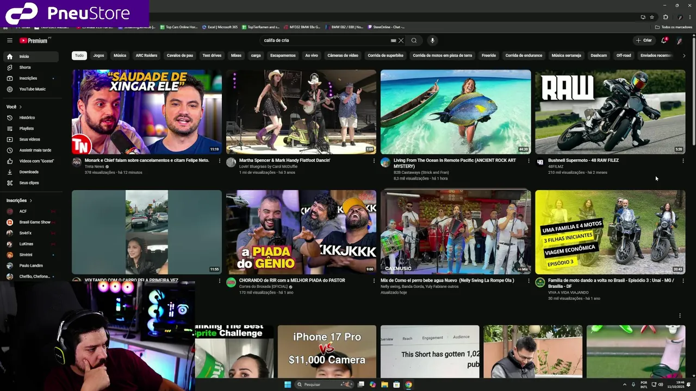Play the Bushnell Supermoto RAW thumbnail
This screenshot has height=391, width=696.
[x=610, y=112]
